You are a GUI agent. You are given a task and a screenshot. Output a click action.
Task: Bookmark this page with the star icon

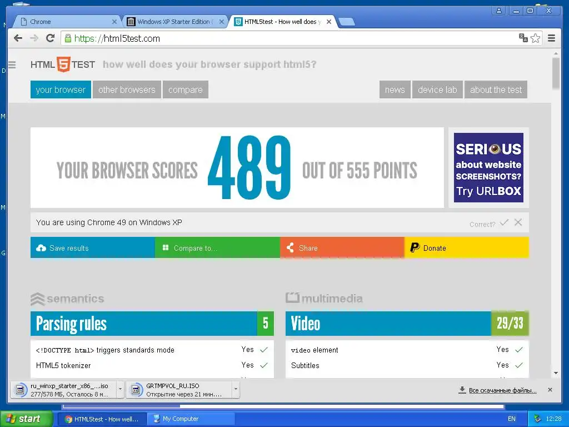[x=535, y=38]
